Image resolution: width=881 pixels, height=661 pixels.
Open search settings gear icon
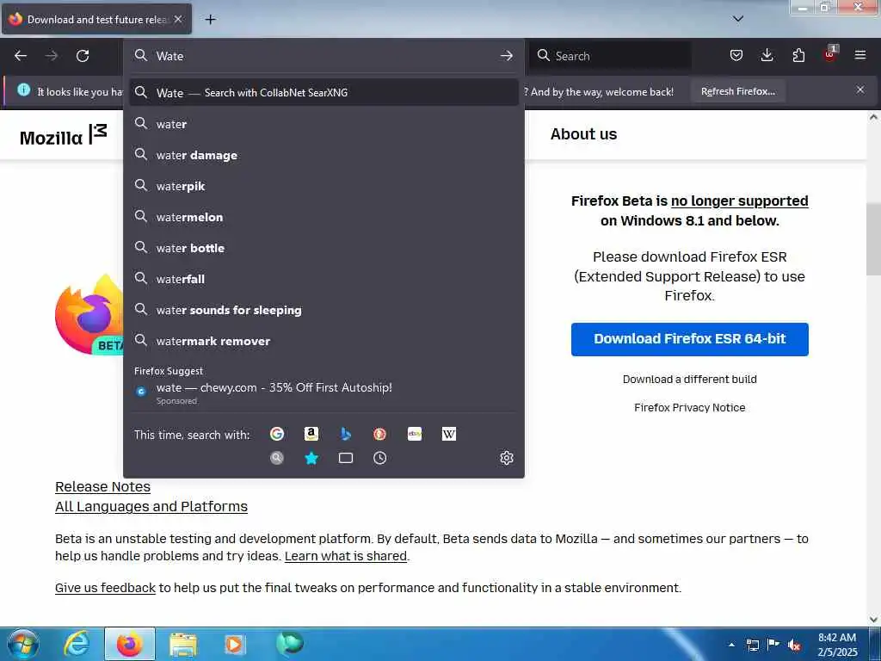pyautogui.click(x=506, y=458)
